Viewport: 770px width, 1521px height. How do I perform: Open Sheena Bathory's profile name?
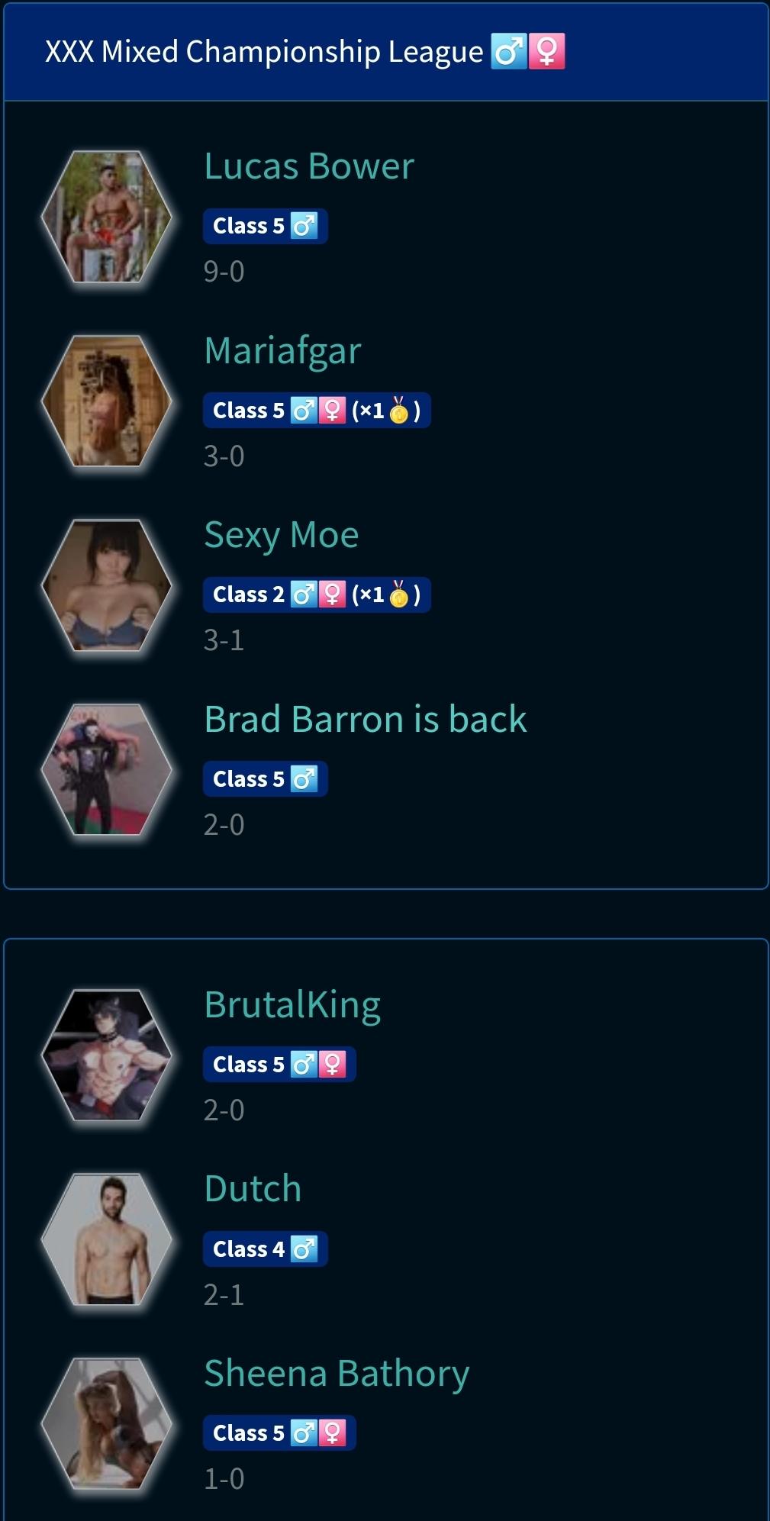[337, 1374]
